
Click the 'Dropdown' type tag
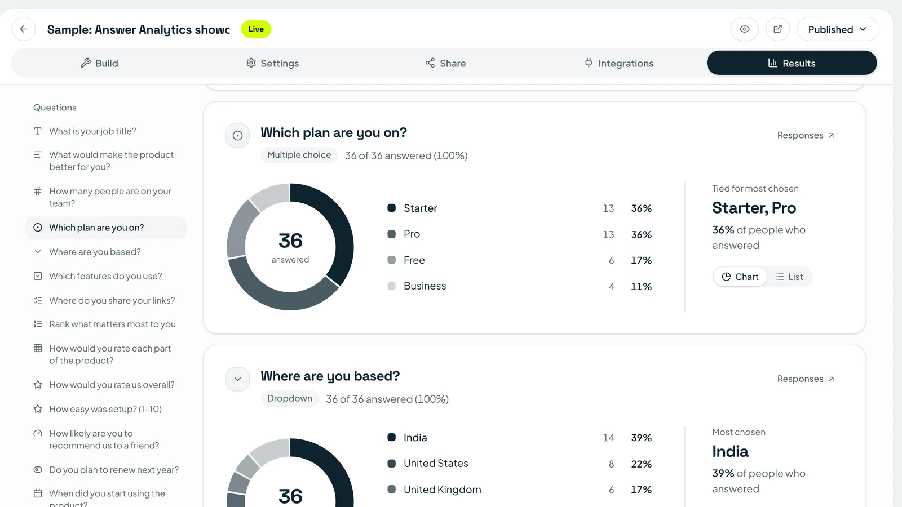pos(290,398)
